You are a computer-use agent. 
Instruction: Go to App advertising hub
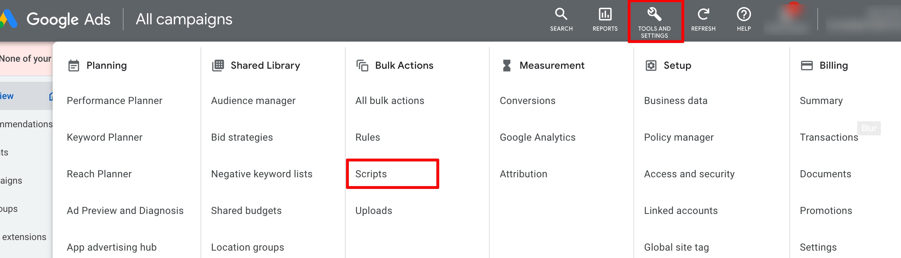pos(112,247)
